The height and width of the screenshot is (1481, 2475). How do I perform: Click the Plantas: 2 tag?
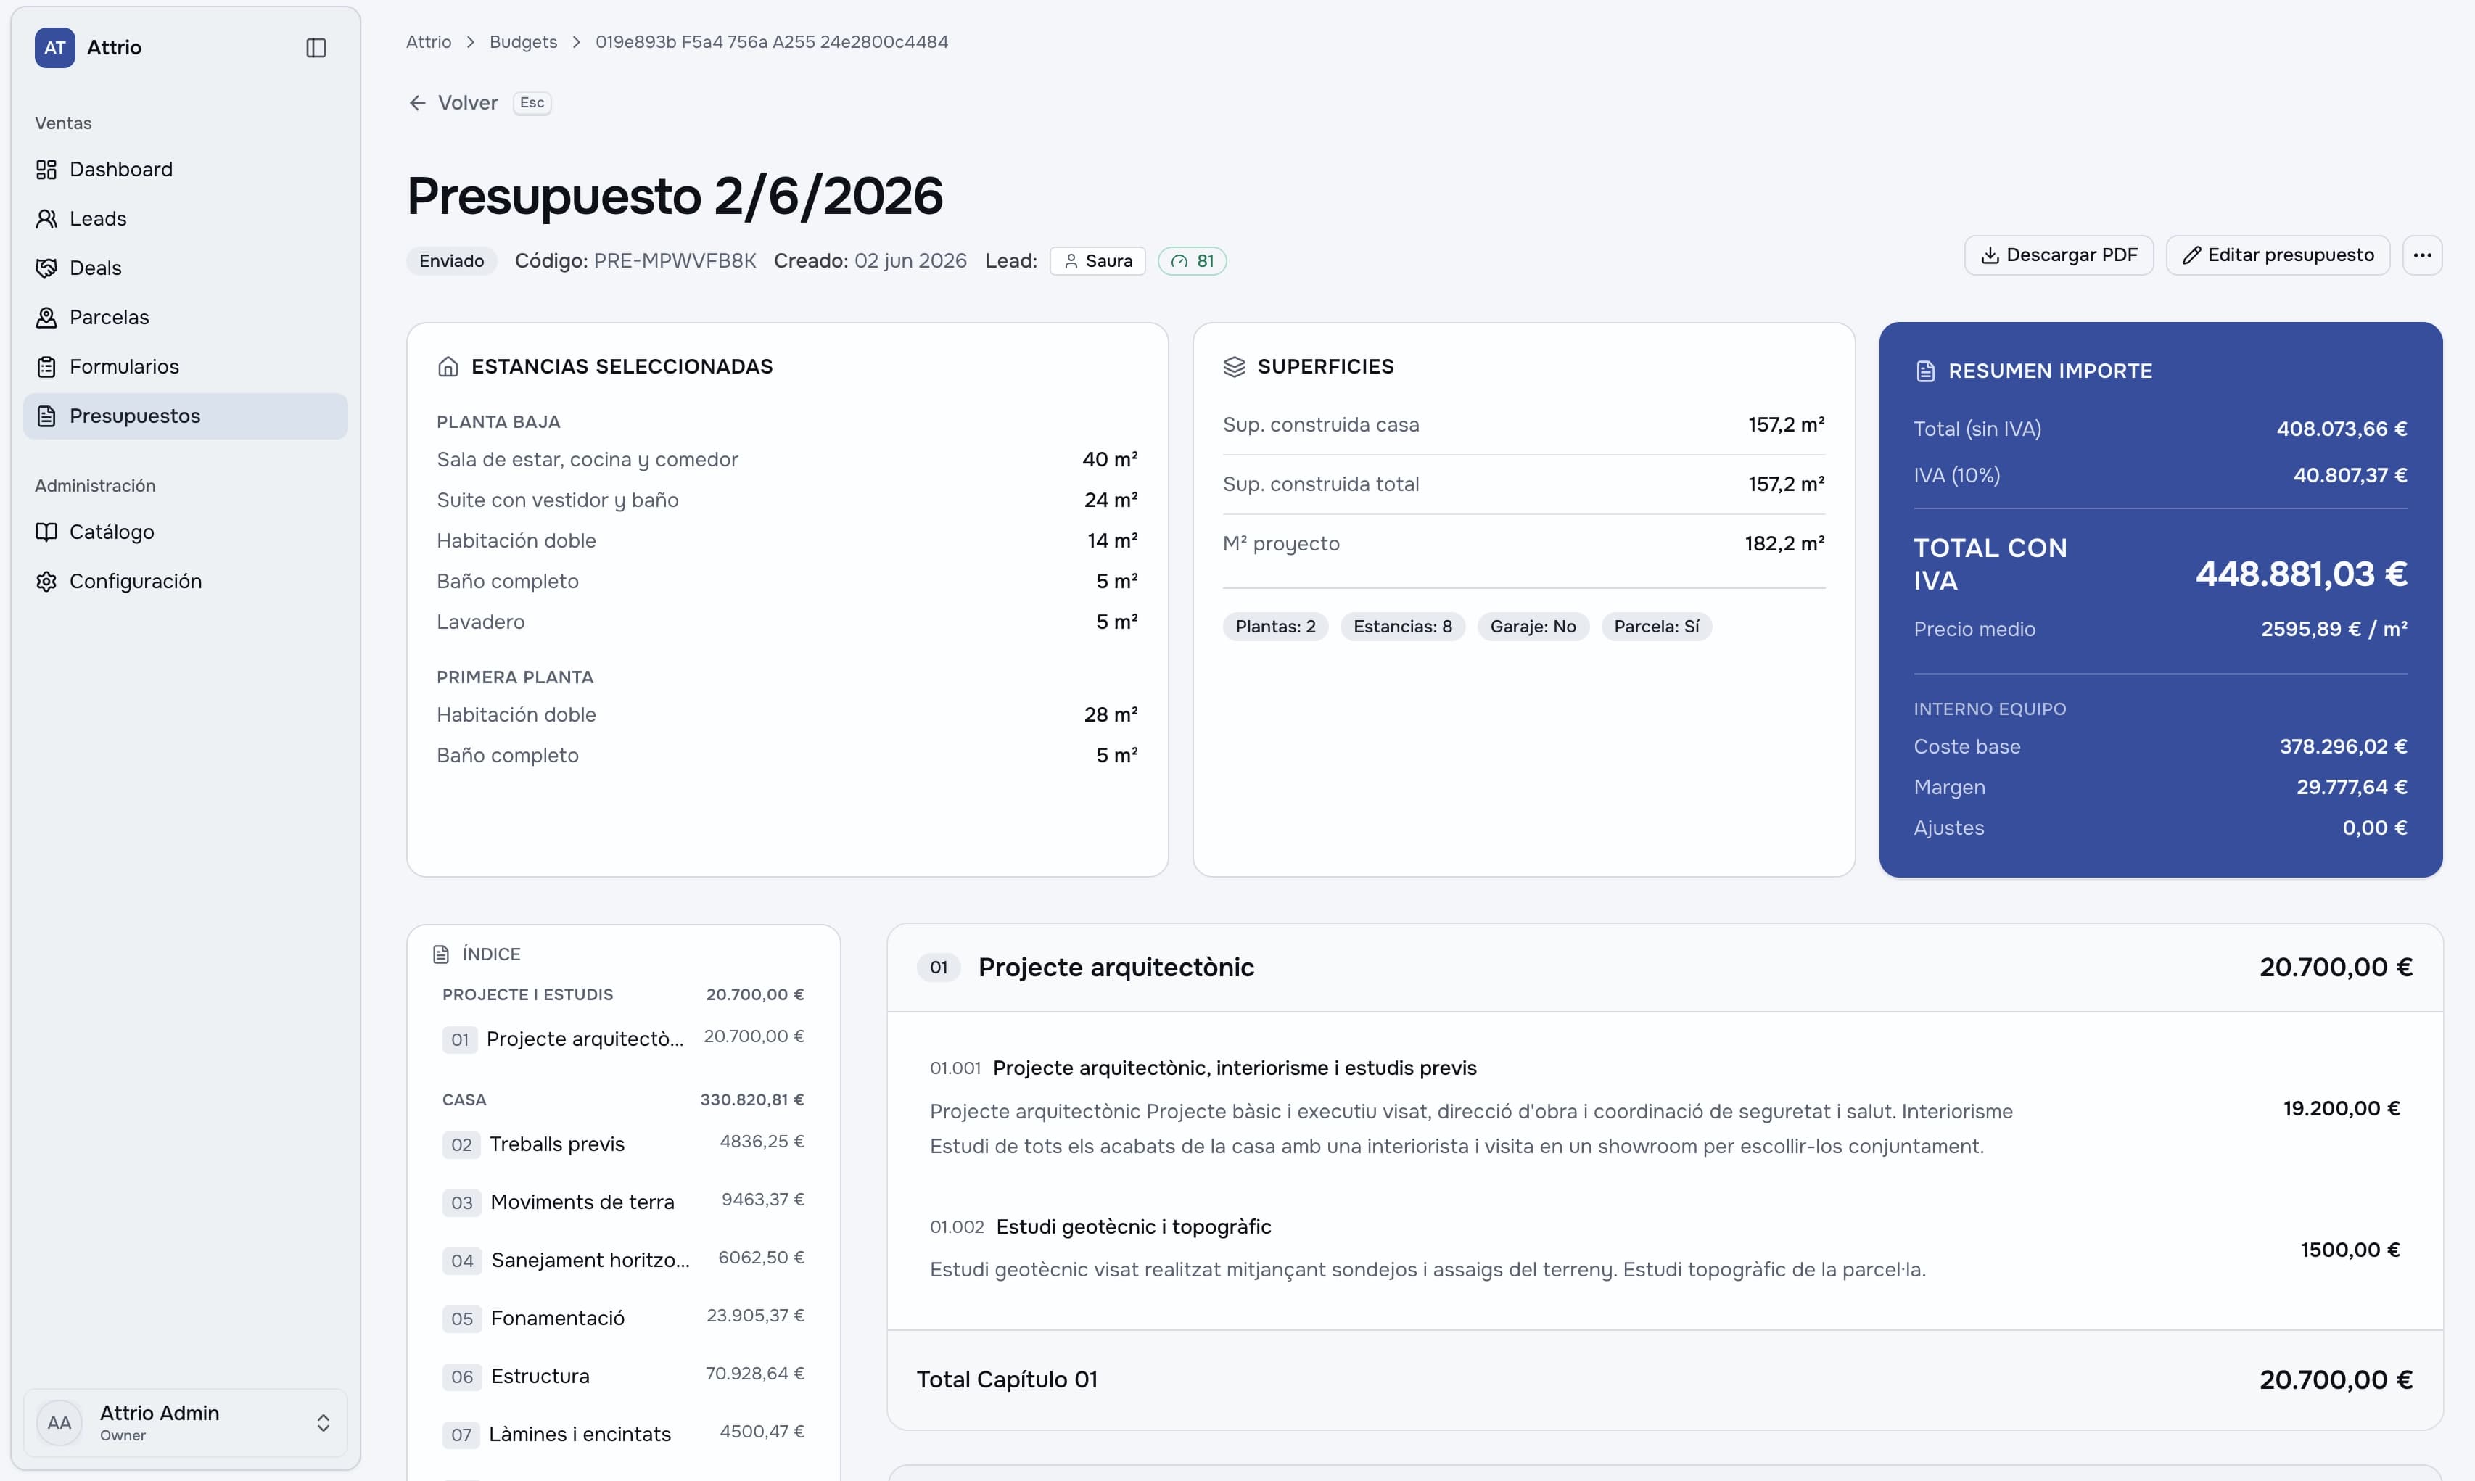[1275, 627]
